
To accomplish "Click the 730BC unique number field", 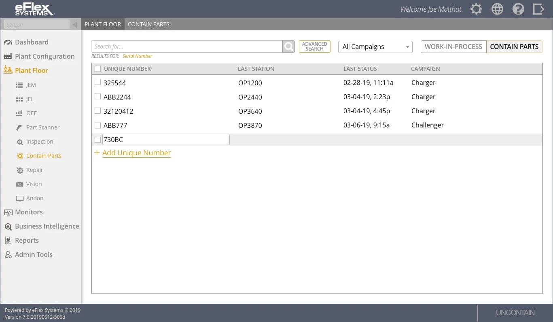I will click(166, 140).
